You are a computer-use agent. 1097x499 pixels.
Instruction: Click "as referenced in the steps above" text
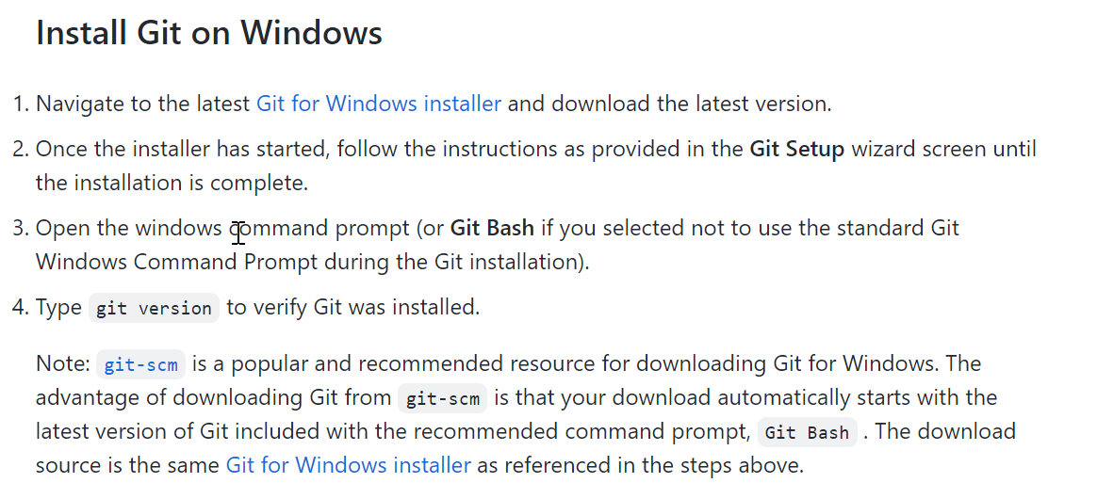pyautogui.click(x=640, y=465)
